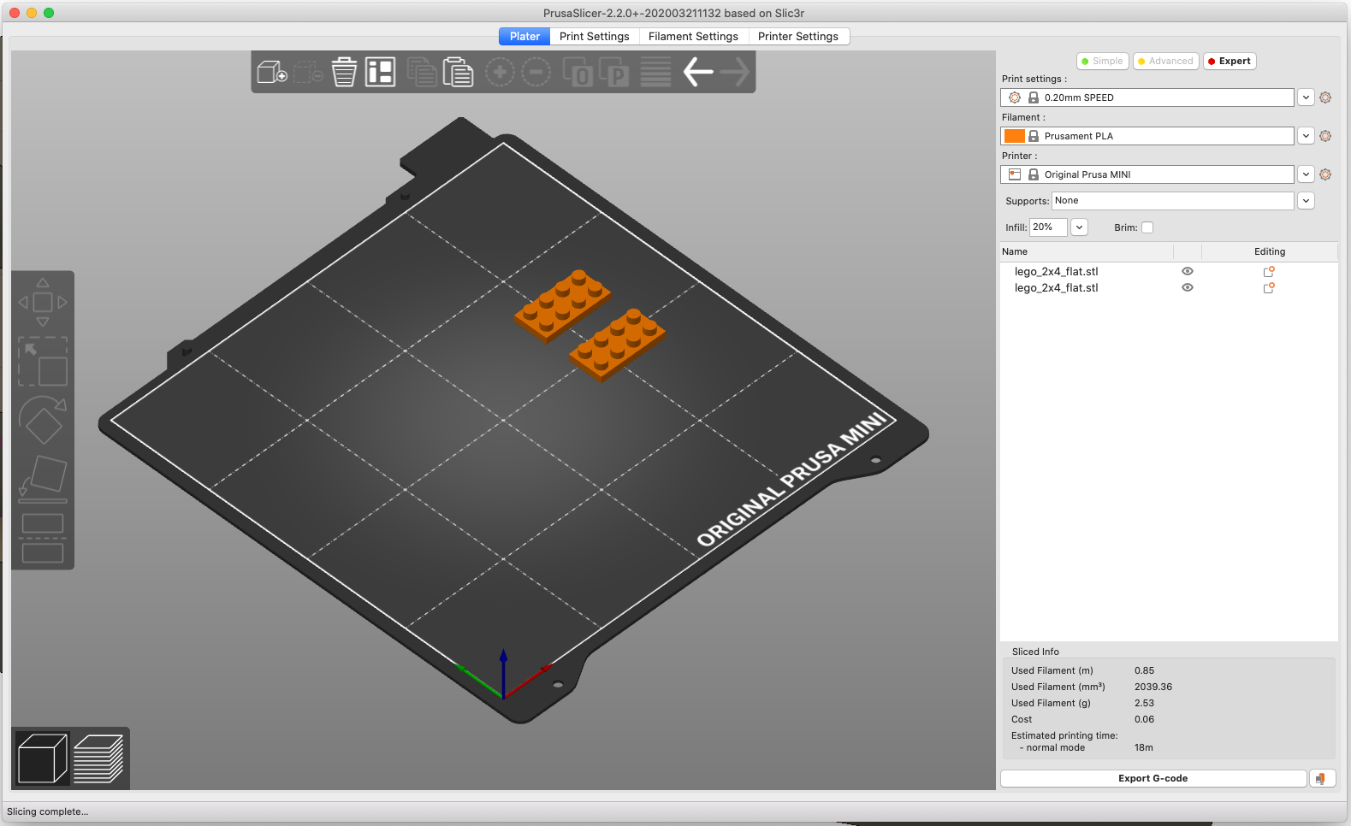
Task: Open the Supports dropdown showing None
Action: point(1306,201)
